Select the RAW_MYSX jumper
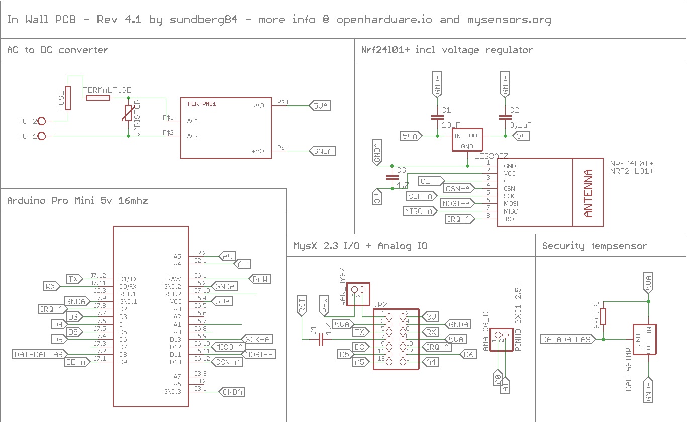This screenshot has width=687, height=423. pos(358,291)
